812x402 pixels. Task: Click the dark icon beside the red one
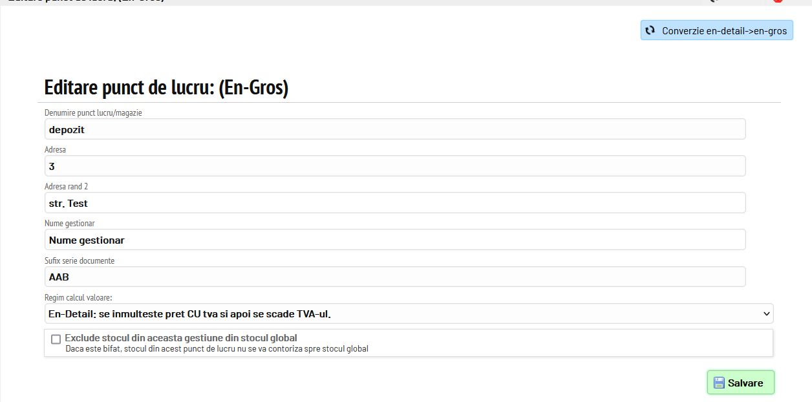click(713, 1)
